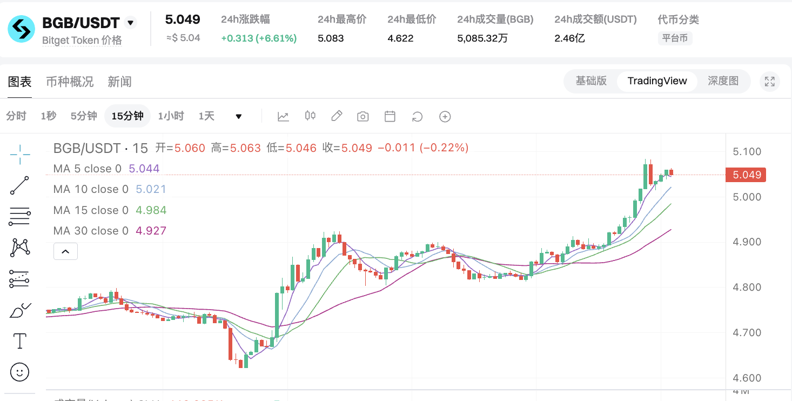Click the Bitget Token 价格 link

[82, 41]
